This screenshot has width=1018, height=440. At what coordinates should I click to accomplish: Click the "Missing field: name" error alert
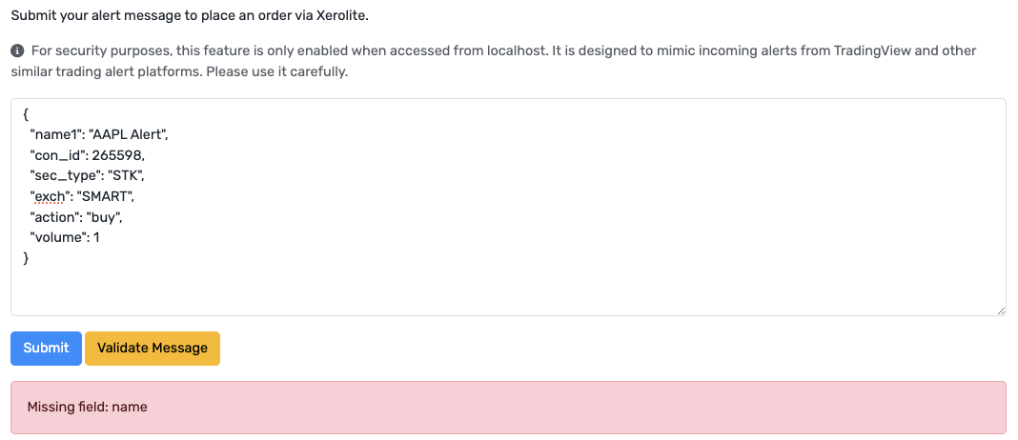click(x=508, y=408)
